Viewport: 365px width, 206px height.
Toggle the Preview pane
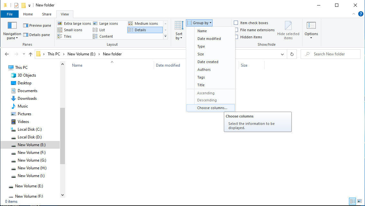(37, 25)
